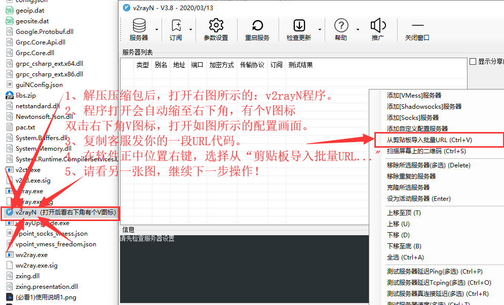This screenshot has width=504, height=305.
Task: Select the pac.txt file icon
Action: coord(9,127)
